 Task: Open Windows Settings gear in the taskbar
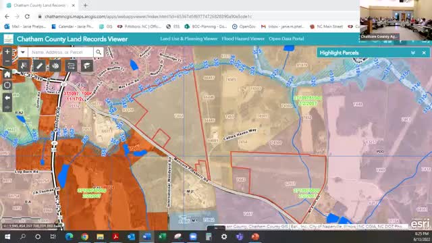224,237
